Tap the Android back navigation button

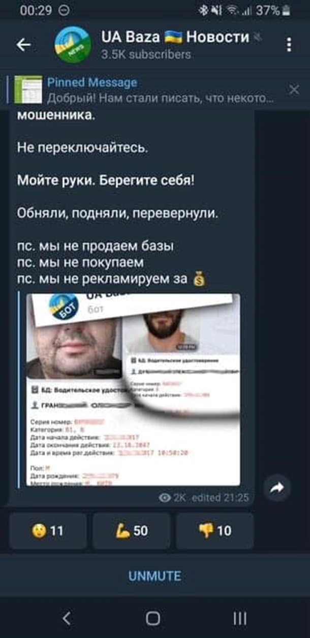coord(66,618)
